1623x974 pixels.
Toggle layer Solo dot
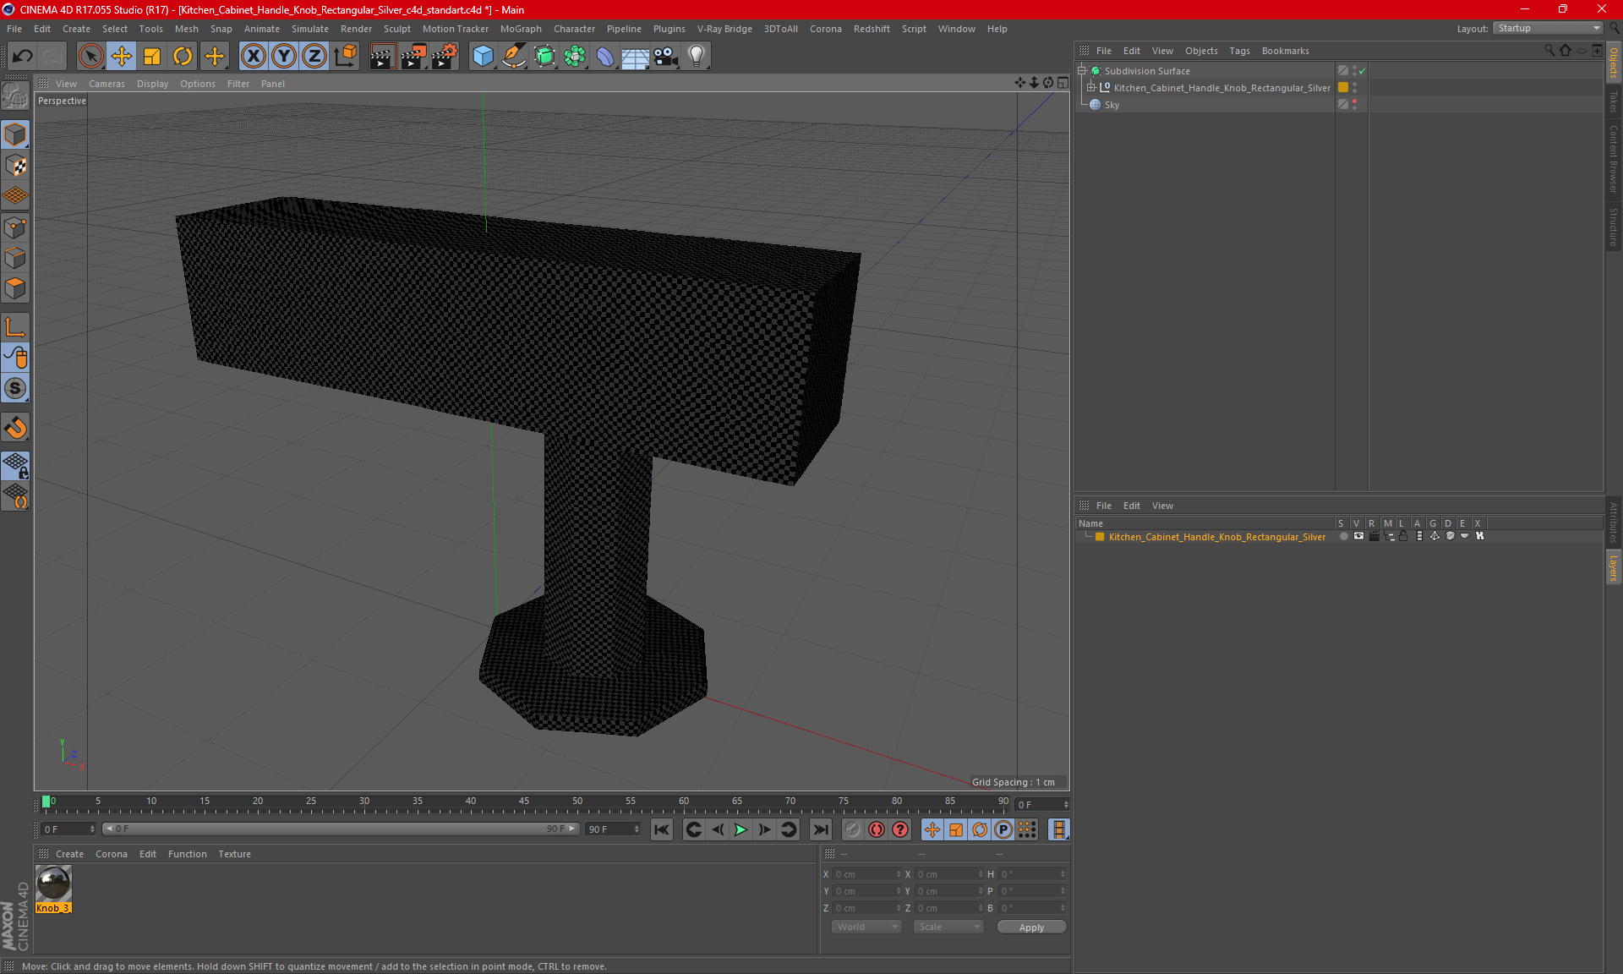1343,537
